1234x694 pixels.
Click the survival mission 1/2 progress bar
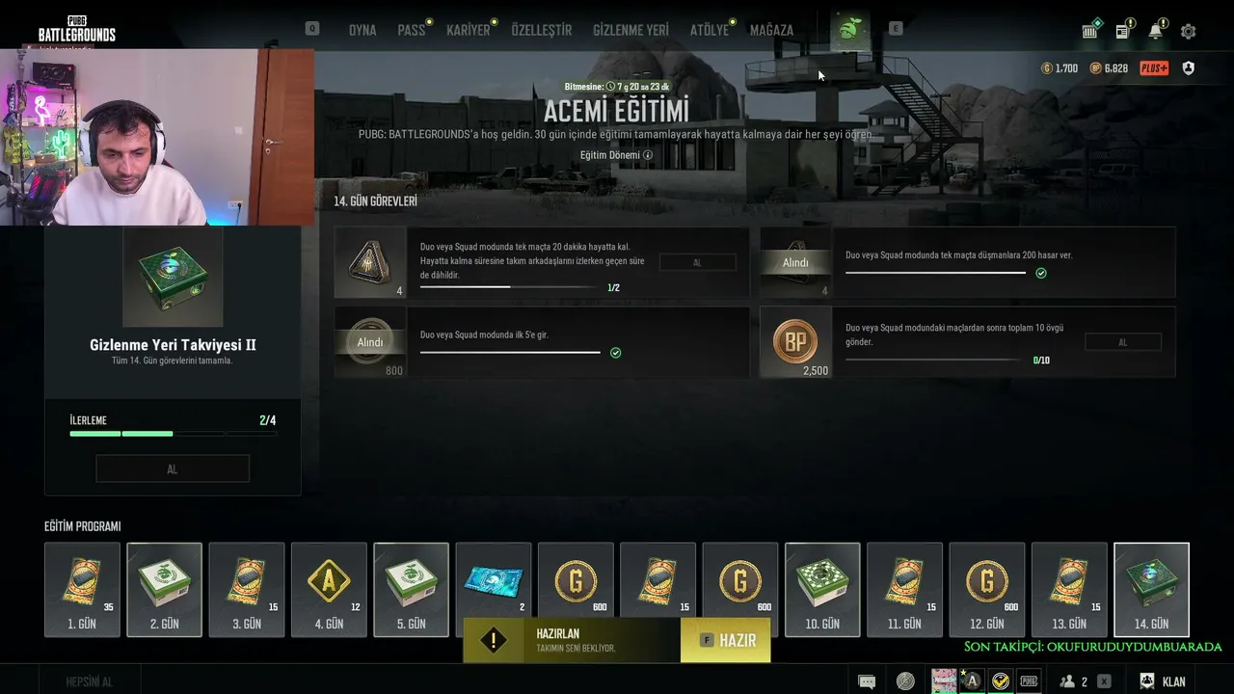pos(509,287)
